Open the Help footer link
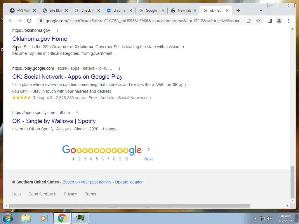299x224 pixels. [16, 194]
